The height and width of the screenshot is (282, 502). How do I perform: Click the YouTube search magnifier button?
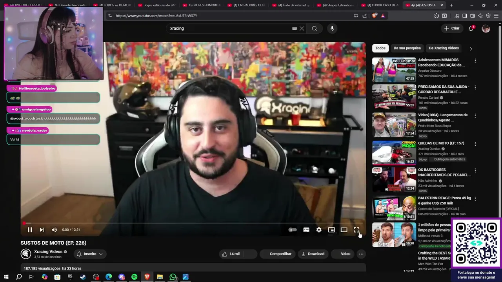(315, 28)
